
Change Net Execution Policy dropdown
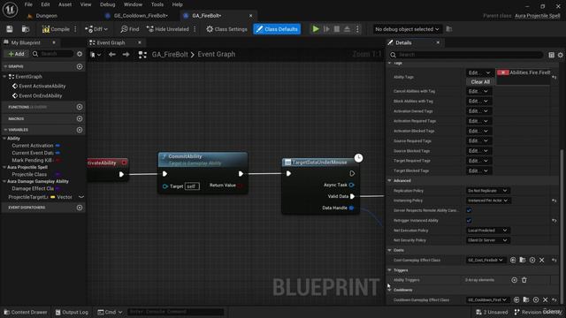487,231
